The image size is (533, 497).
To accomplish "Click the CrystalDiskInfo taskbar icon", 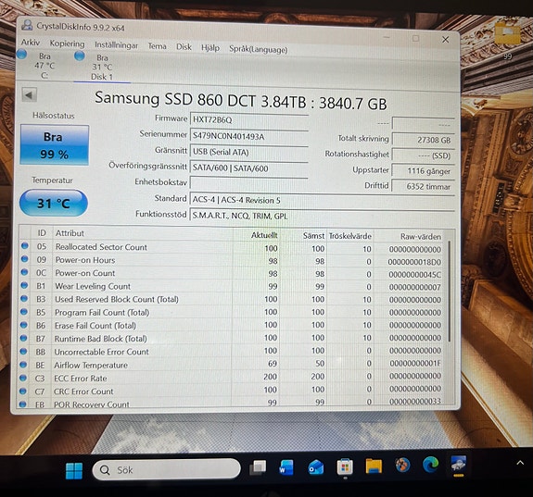I will click(x=458, y=464).
